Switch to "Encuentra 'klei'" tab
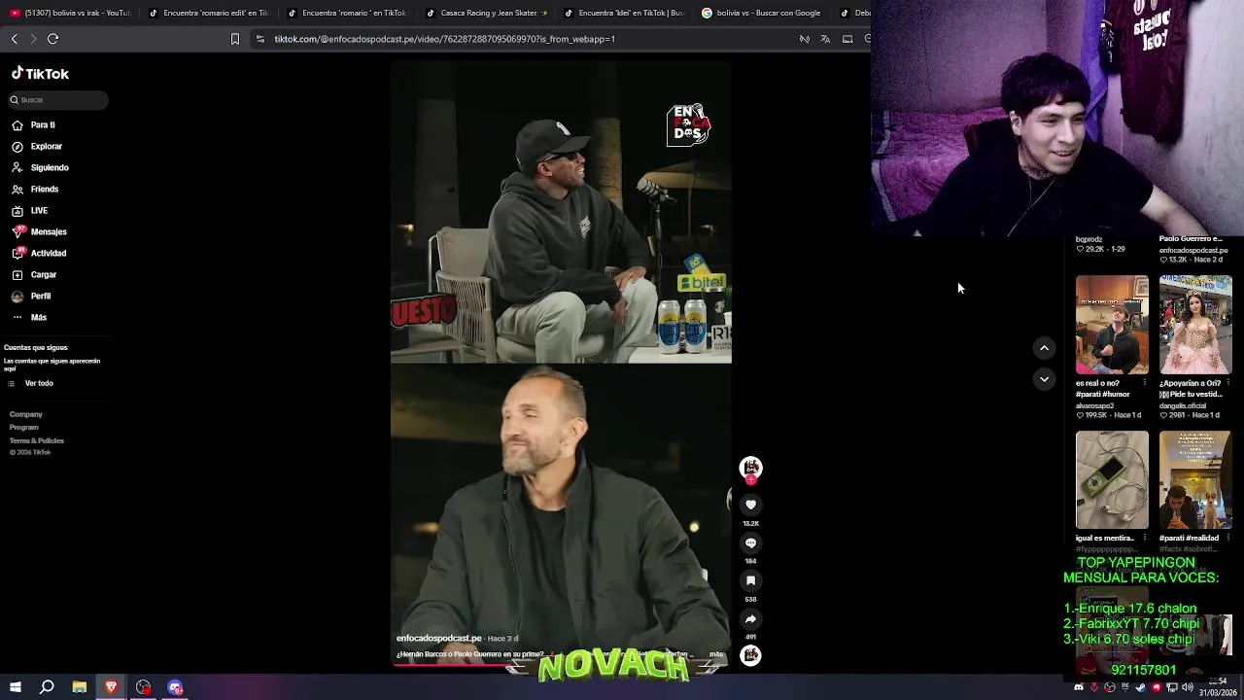The height and width of the screenshot is (700, 1244). tap(624, 13)
